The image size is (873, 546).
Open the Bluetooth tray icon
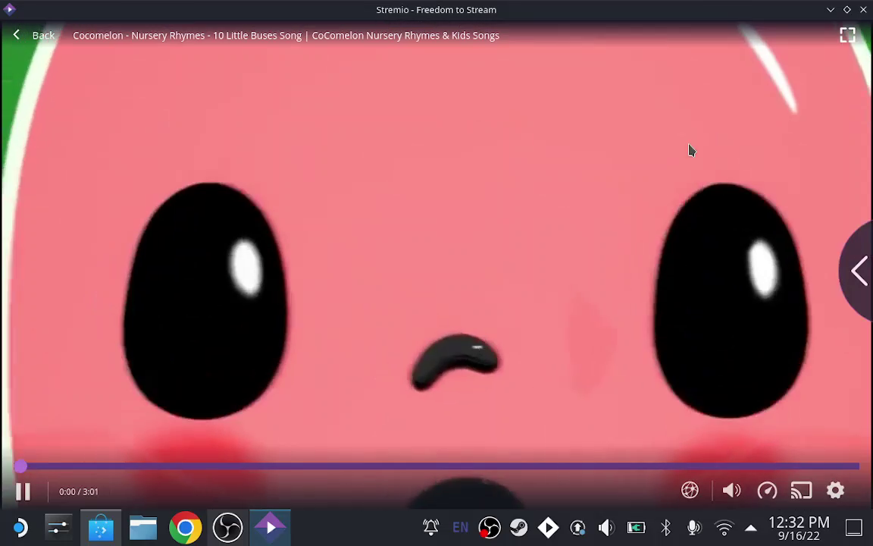click(x=665, y=527)
